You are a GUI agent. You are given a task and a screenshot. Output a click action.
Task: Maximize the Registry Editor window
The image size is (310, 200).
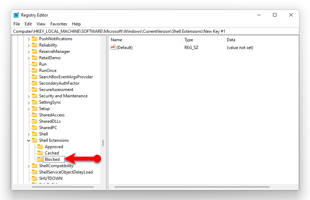point(275,15)
